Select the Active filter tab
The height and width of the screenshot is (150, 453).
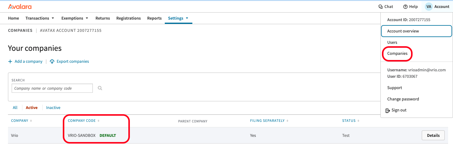click(32, 107)
